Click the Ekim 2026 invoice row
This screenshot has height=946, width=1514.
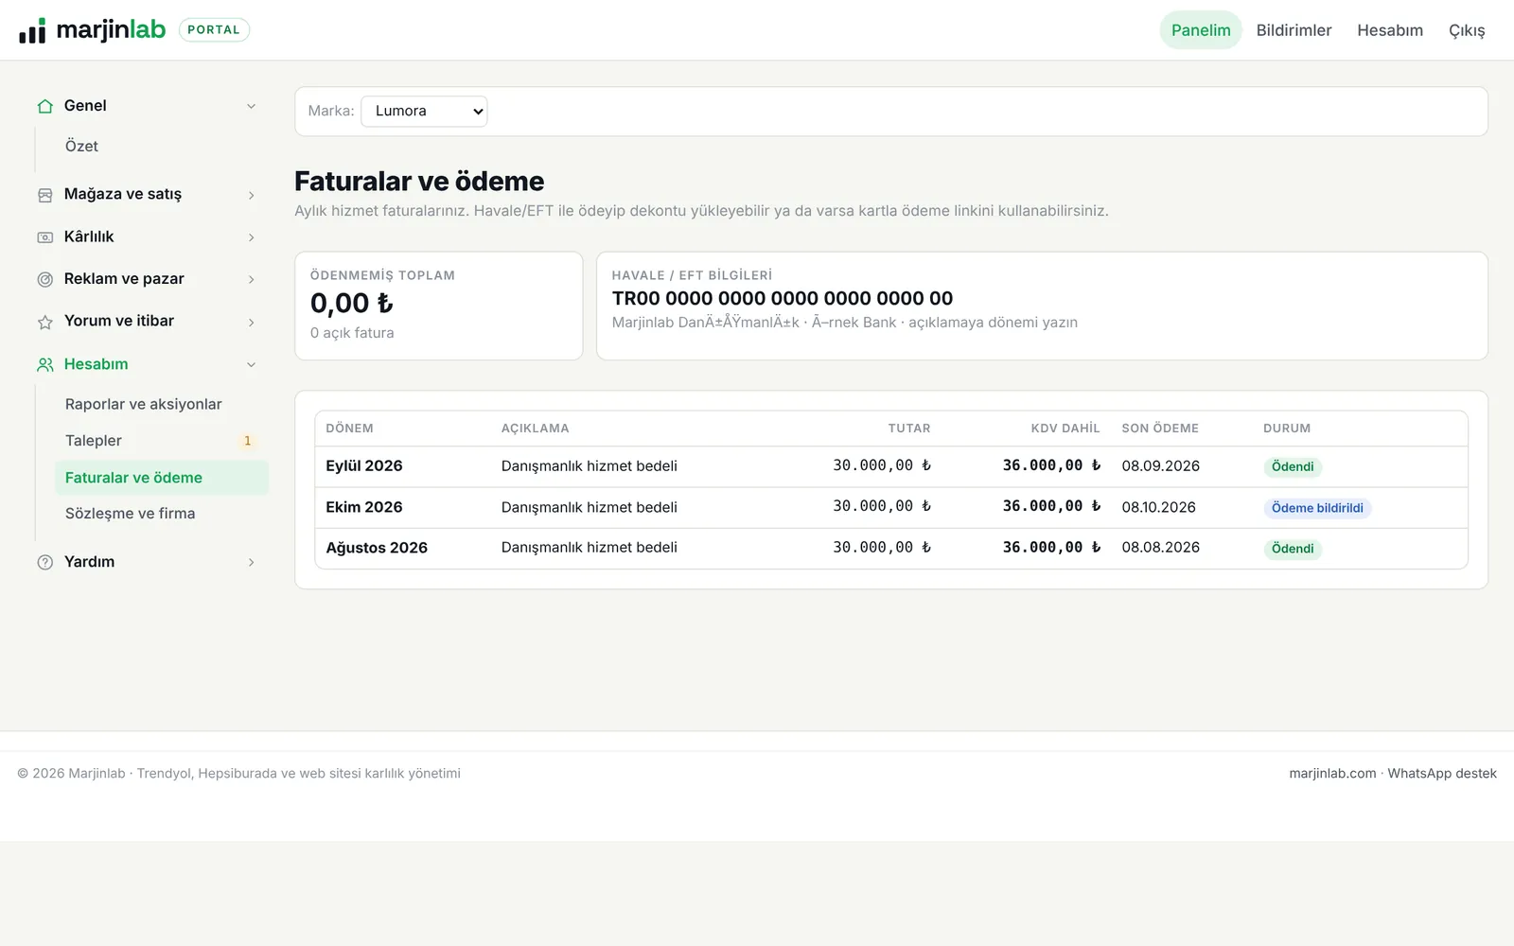(x=891, y=507)
